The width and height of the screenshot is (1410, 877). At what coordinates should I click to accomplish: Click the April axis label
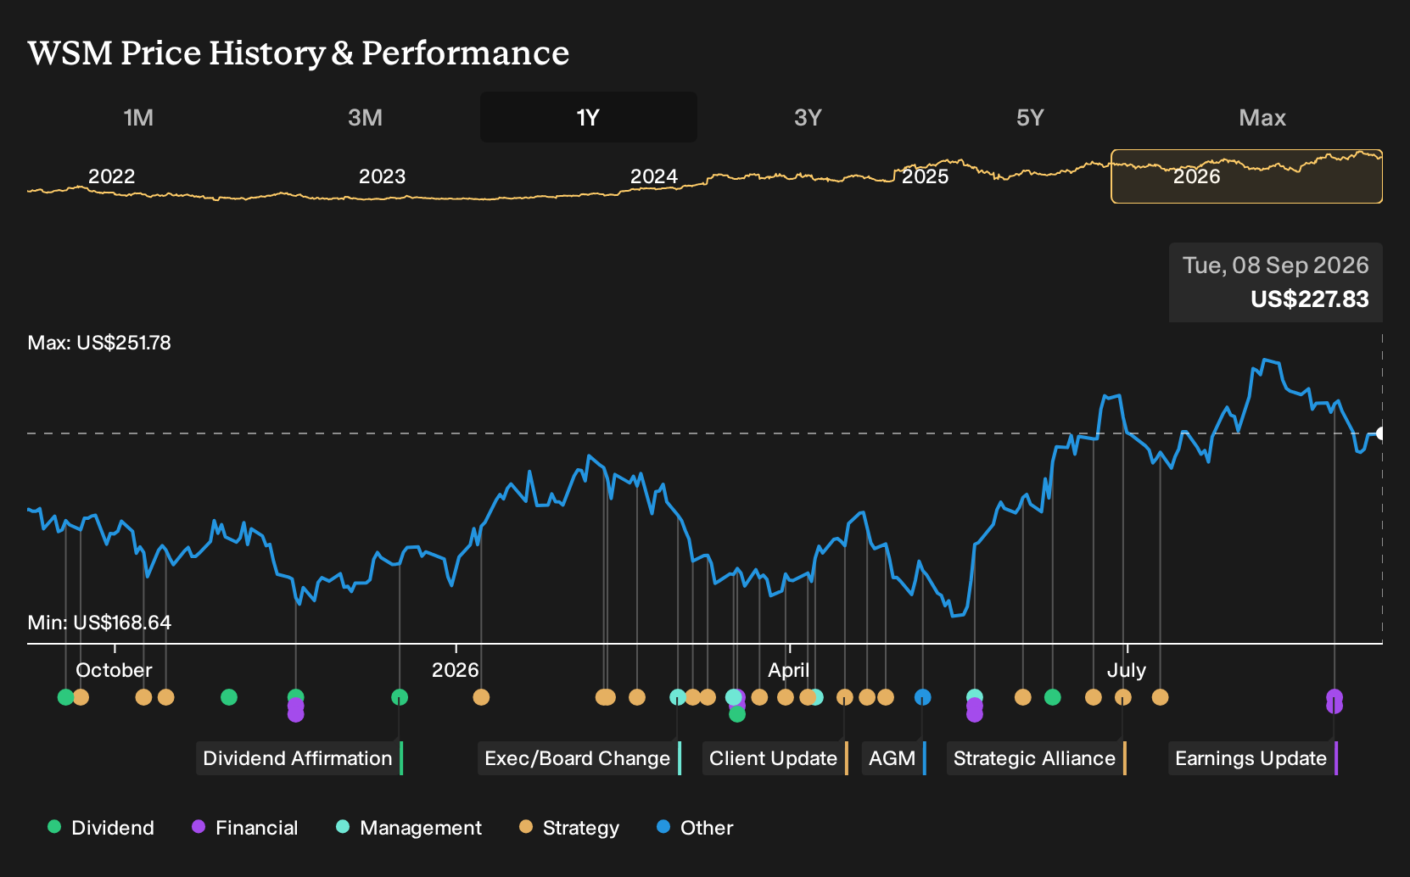[x=789, y=670]
